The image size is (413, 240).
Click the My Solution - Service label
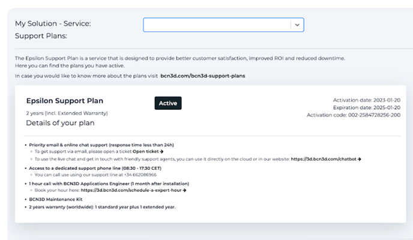pyautogui.click(x=53, y=23)
